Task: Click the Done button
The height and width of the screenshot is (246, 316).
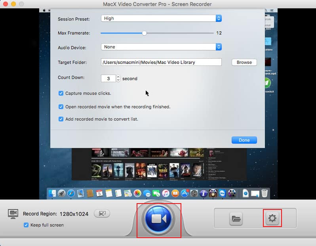Action: [x=244, y=140]
